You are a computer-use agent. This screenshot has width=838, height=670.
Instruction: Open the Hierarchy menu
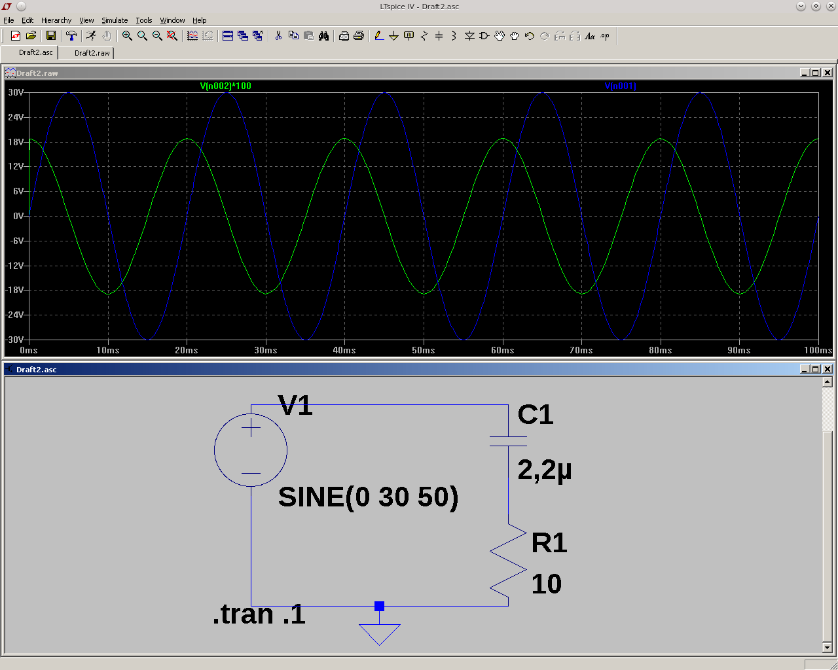[x=56, y=20]
